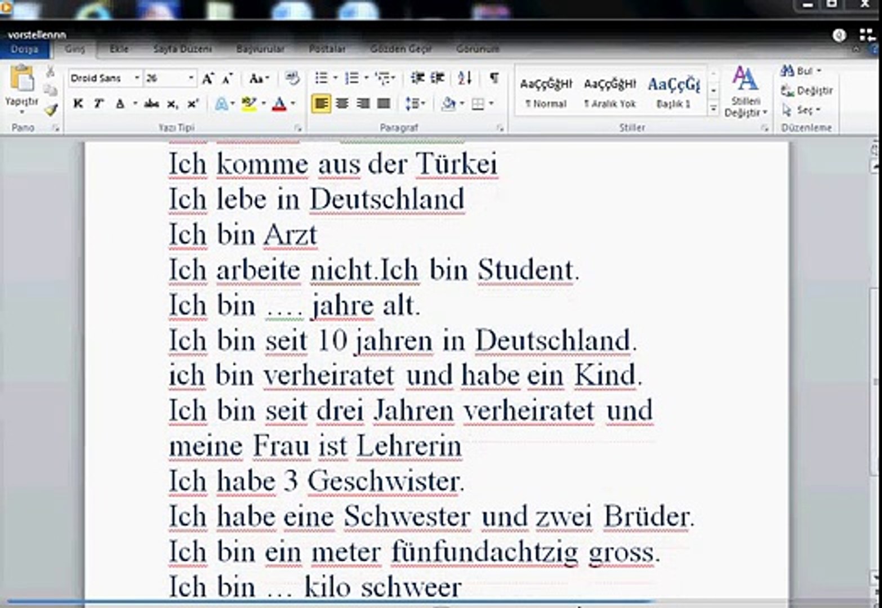Toggle the highlighted Align Left button
The height and width of the screenshot is (608, 882).
[x=321, y=104]
